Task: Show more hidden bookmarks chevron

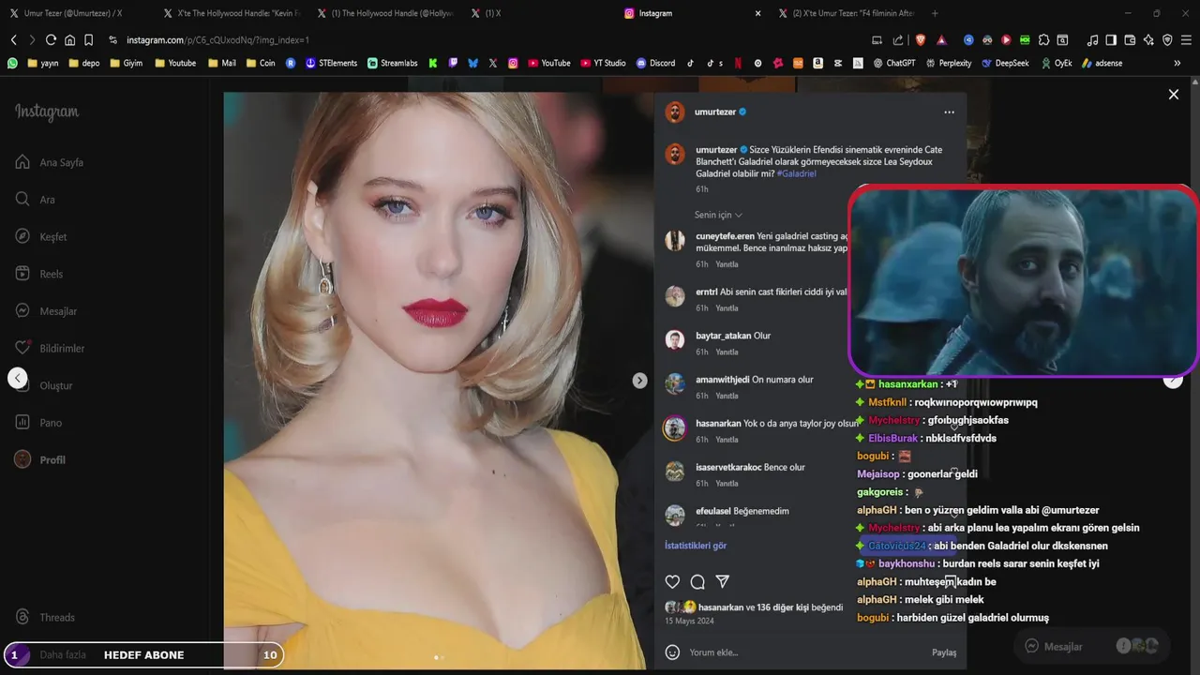Action: pos(1177,63)
